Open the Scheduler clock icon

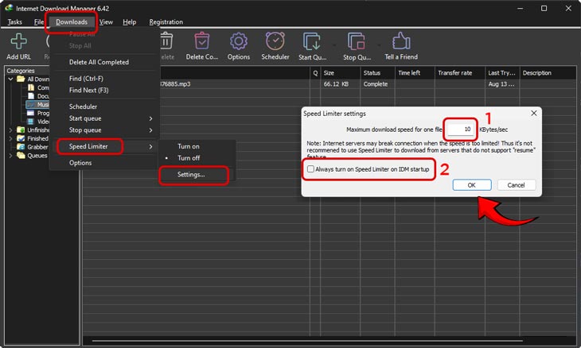coord(275,42)
